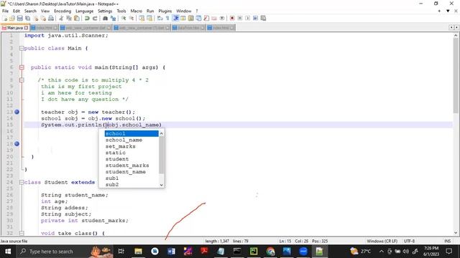The height and width of the screenshot is (258, 460).
Task: Open the User Defined Language icon
Action: coord(183,18)
